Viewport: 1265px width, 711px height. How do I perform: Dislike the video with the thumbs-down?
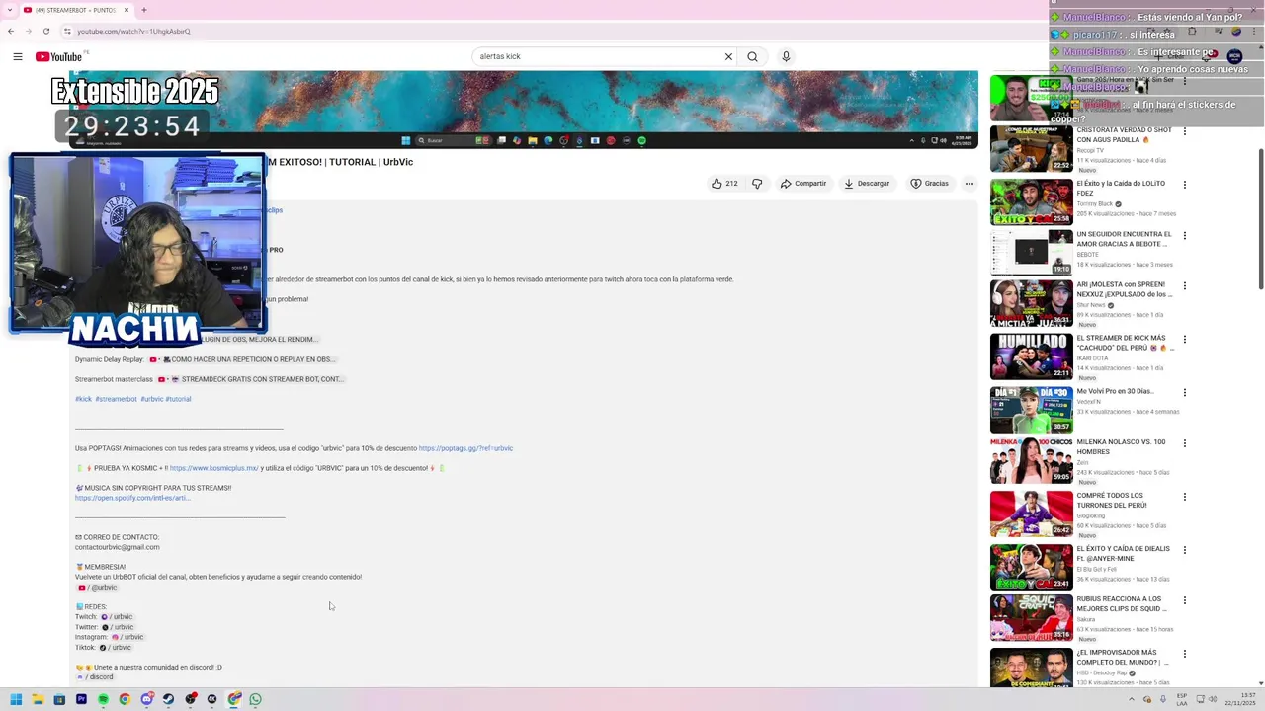757,183
